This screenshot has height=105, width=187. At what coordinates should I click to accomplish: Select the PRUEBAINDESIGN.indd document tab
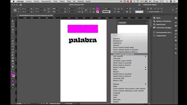[36, 15]
